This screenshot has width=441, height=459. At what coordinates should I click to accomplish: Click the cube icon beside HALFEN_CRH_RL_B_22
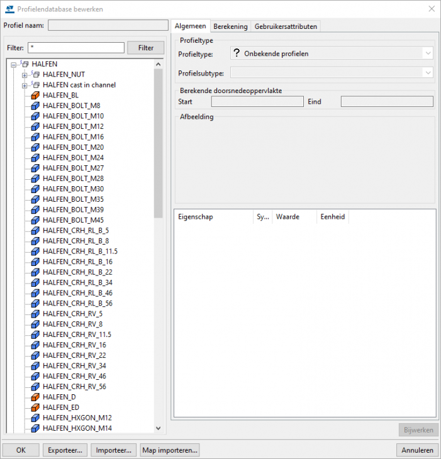tap(35, 272)
